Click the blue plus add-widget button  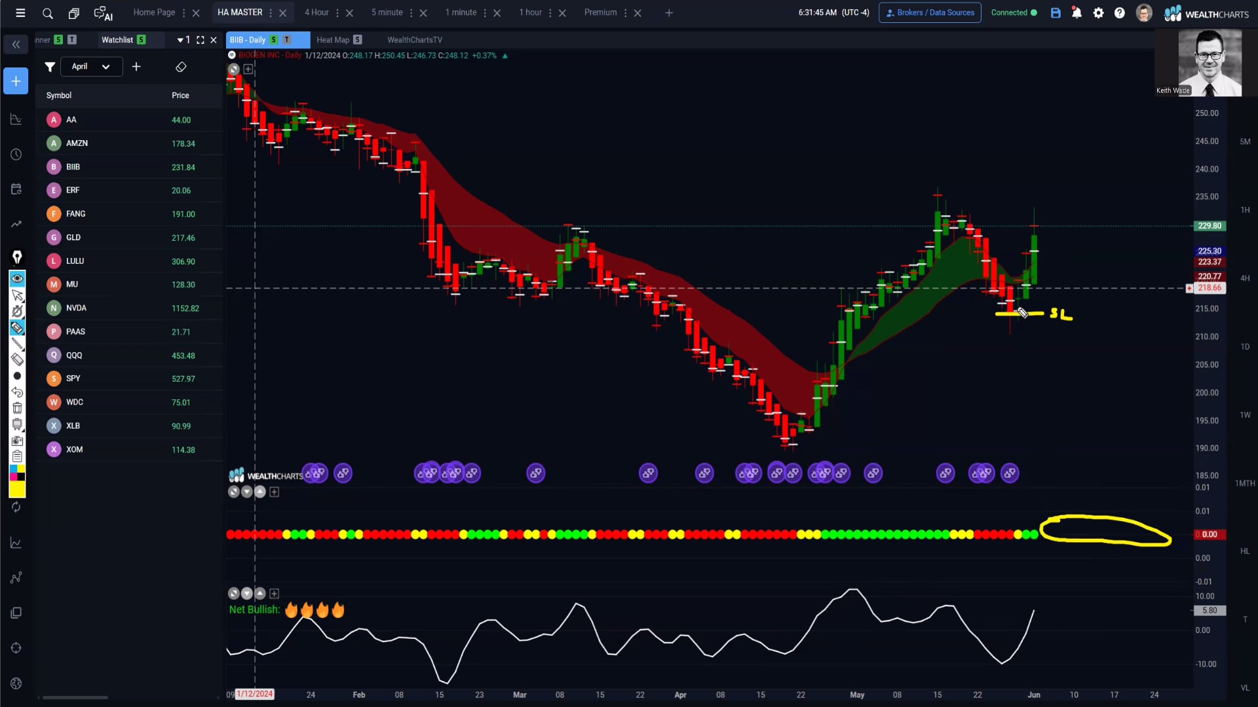pyautogui.click(x=16, y=81)
